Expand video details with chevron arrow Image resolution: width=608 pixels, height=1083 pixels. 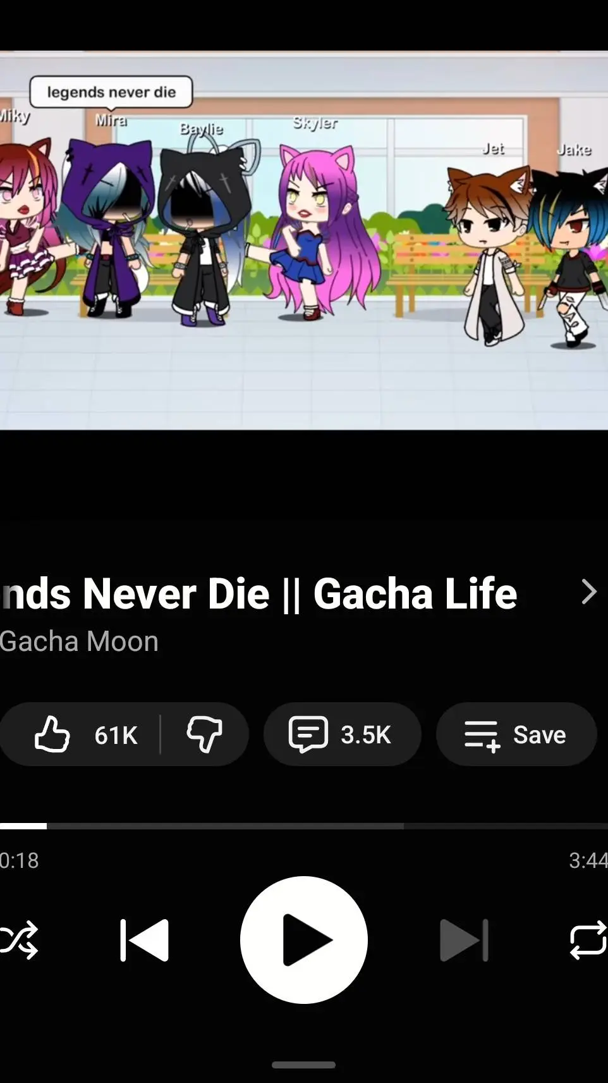(x=588, y=593)
